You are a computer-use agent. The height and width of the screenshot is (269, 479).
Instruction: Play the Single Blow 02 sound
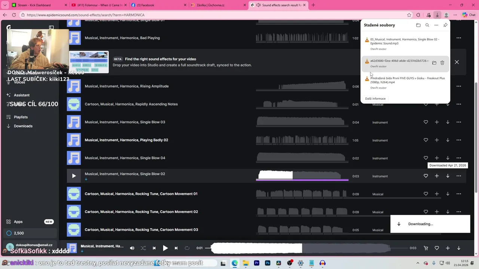(x=74, y=176)
